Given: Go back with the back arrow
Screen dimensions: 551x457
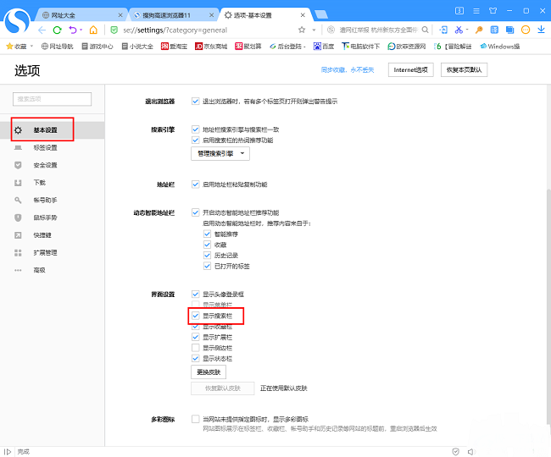Looking at the screenshot, I should point(42,30).
